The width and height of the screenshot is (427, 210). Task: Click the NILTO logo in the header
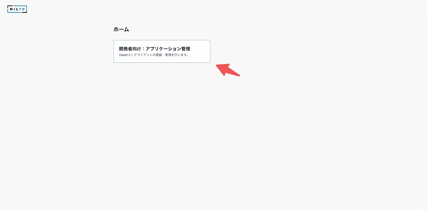tap(17, 9)
